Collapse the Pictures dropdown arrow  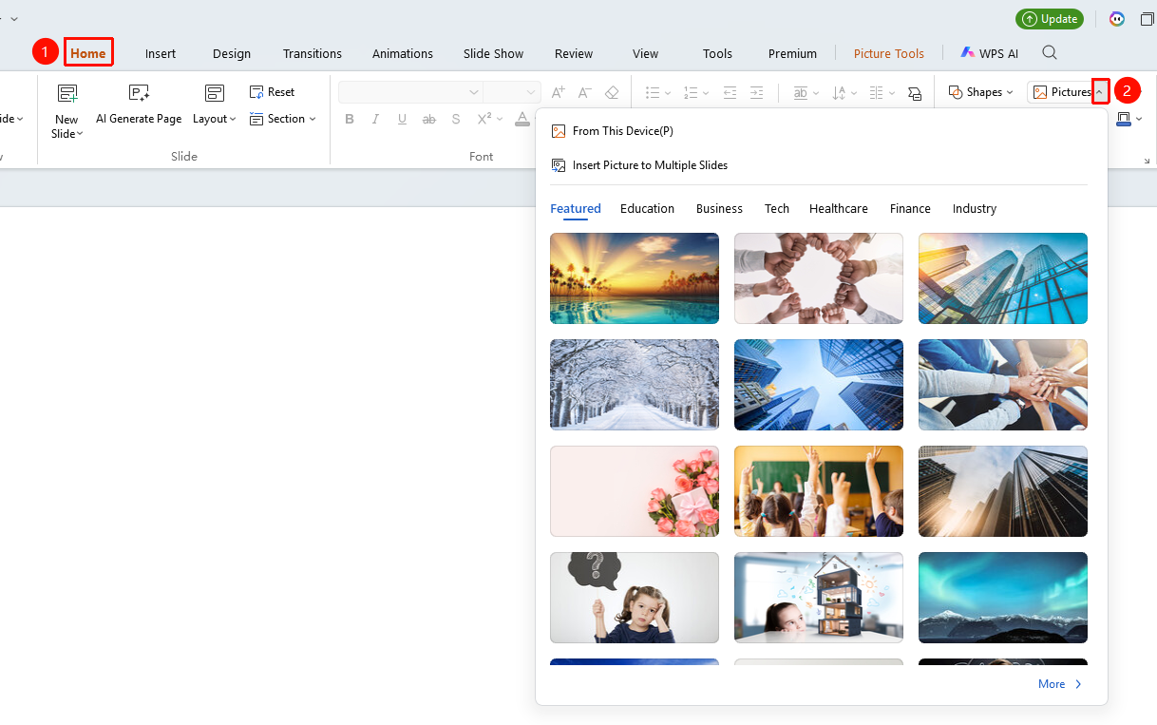pos(1100,92)
